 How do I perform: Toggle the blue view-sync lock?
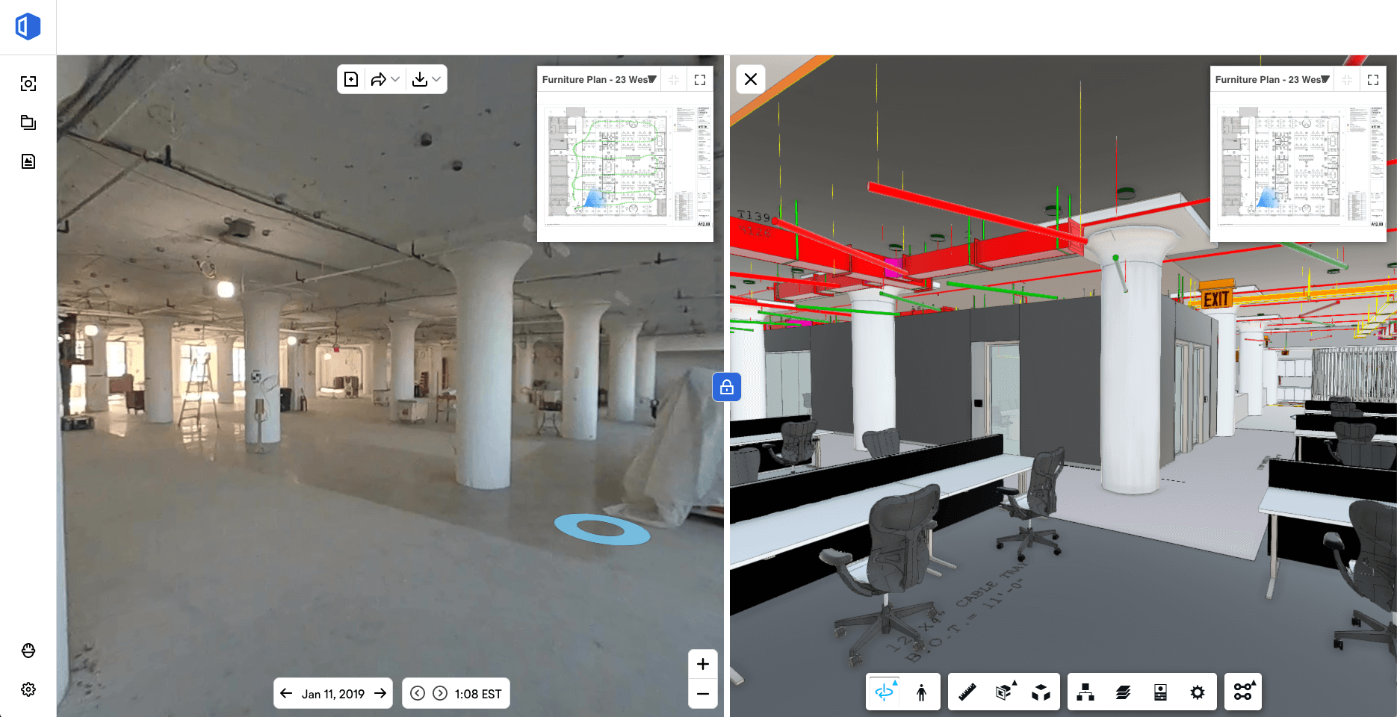[726, 387]
